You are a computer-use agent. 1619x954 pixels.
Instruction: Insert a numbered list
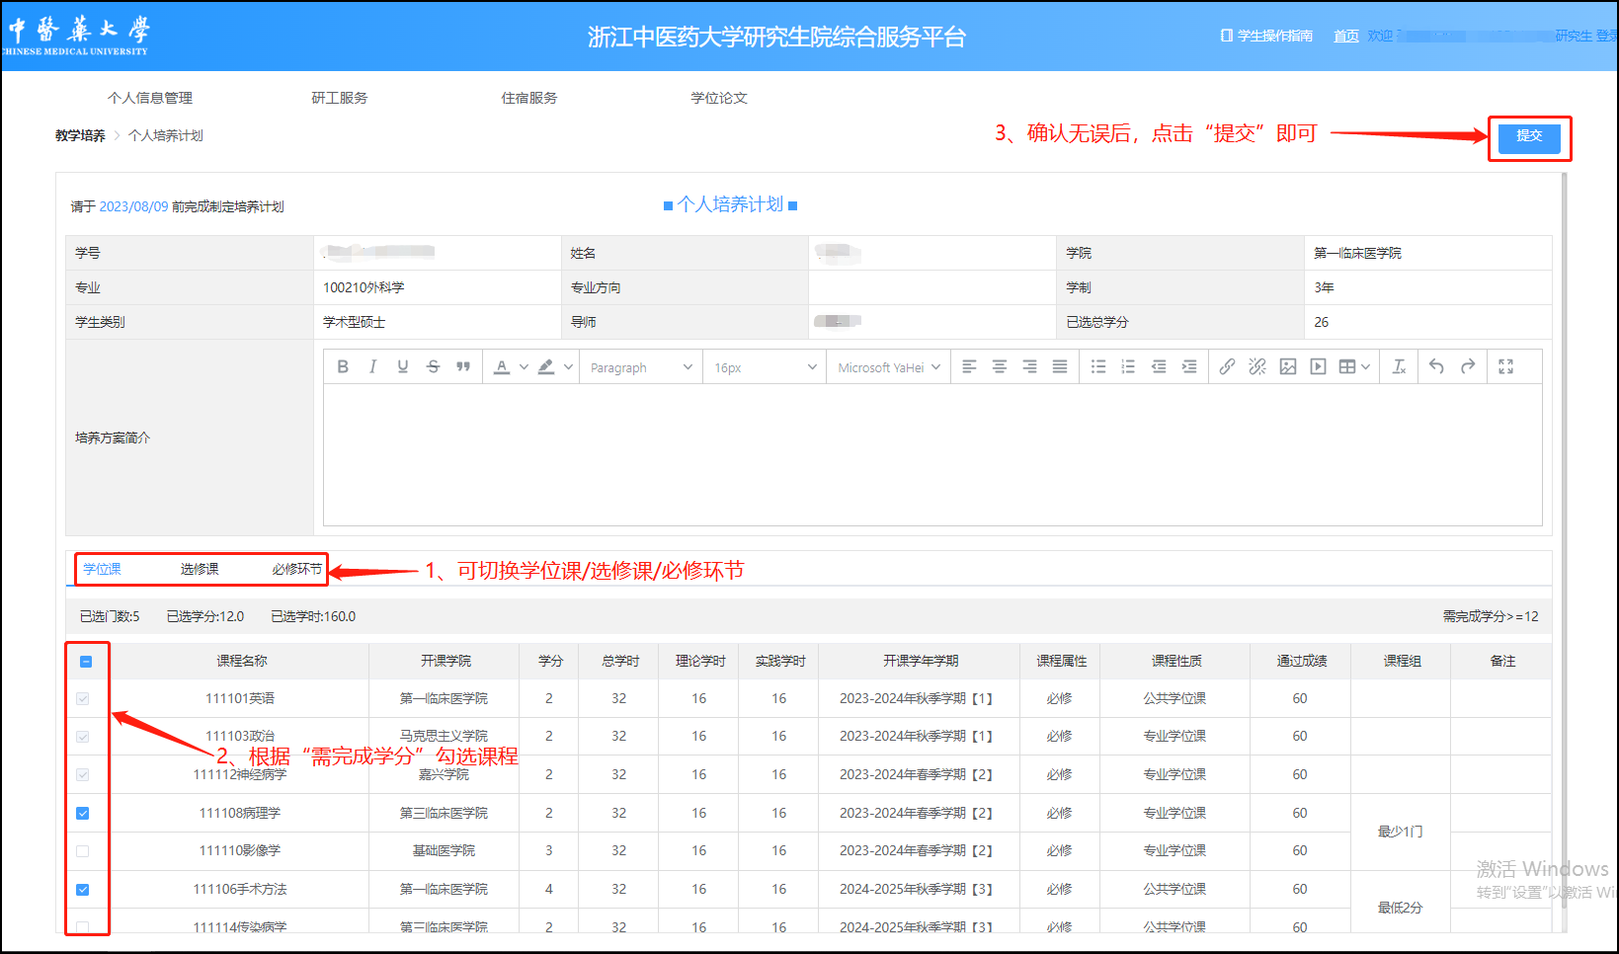(1128, 366)
